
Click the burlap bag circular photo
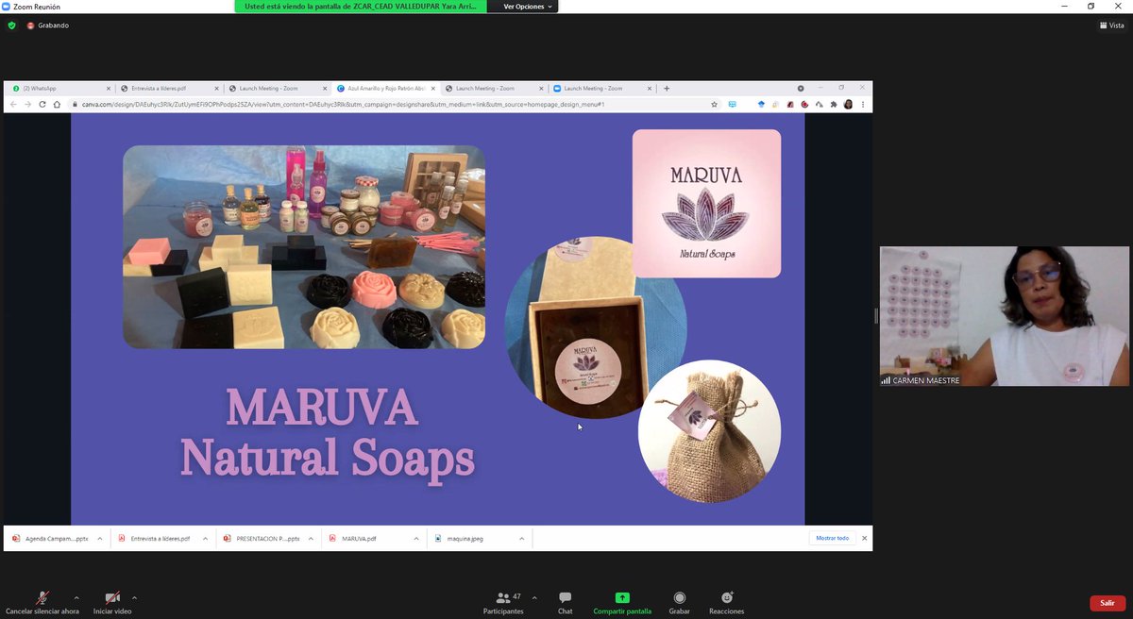coord(709,430)
